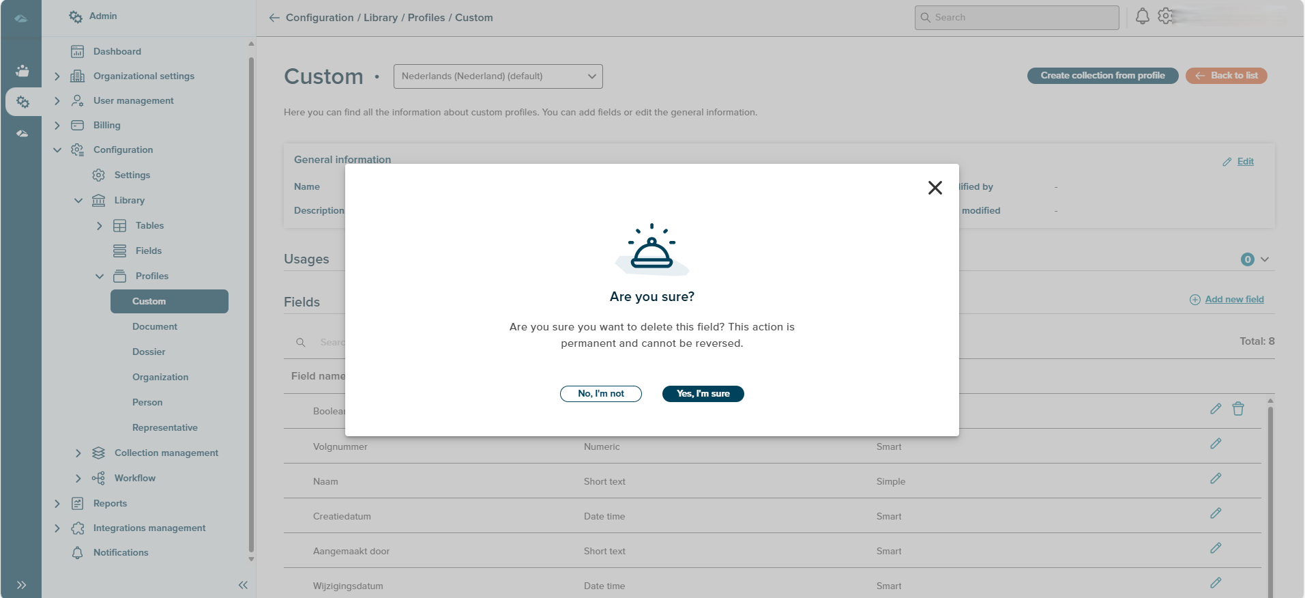Click the trash icon on Boolean row
This screenshot has width=1305, height=598.
pos(1237,409)
